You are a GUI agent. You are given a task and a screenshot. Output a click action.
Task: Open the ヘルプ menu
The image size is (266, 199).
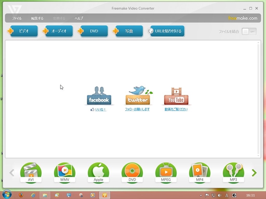[x=79, y=18]
